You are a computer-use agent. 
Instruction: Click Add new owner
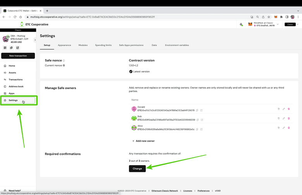(143, 141)
